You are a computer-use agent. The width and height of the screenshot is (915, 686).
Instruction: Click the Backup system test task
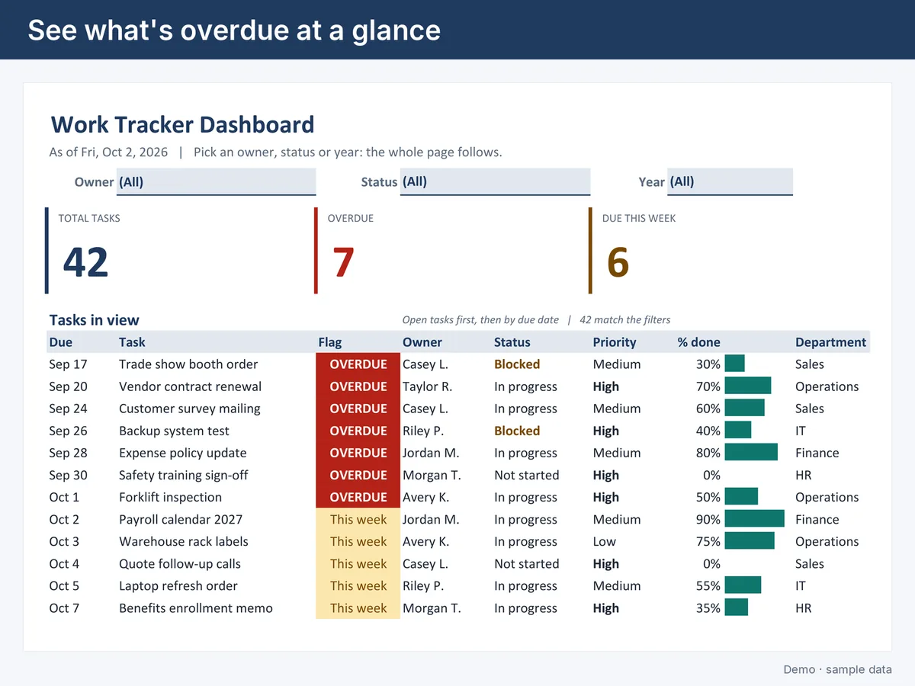click(174, 431)
